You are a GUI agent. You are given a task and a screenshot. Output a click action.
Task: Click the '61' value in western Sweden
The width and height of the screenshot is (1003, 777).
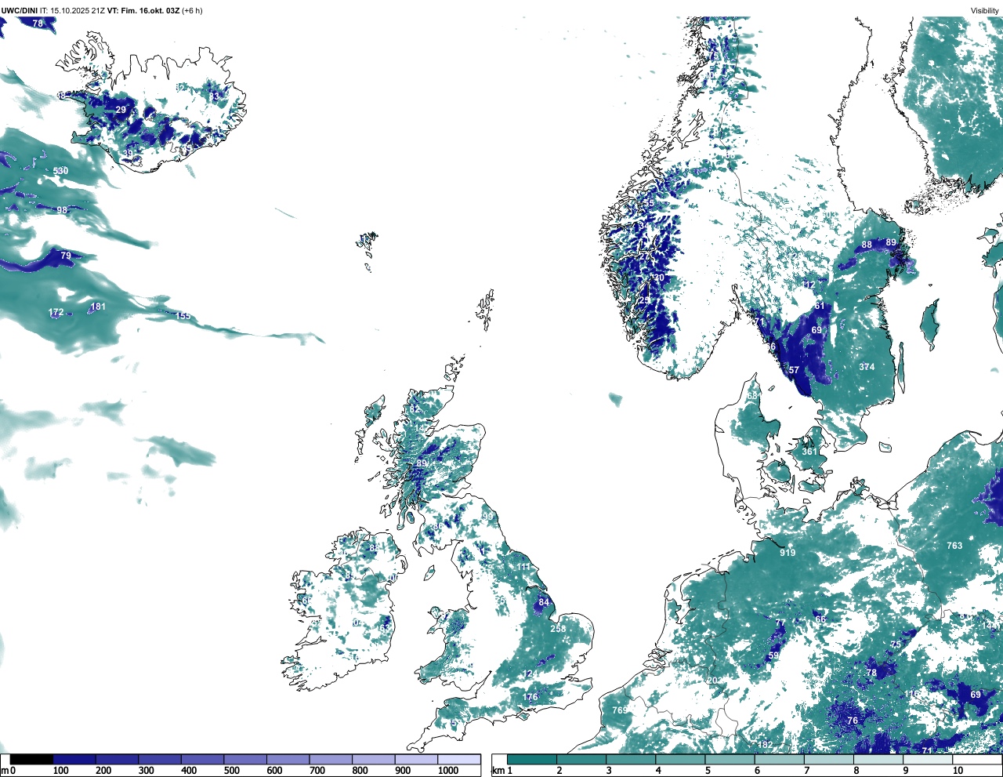820,306
